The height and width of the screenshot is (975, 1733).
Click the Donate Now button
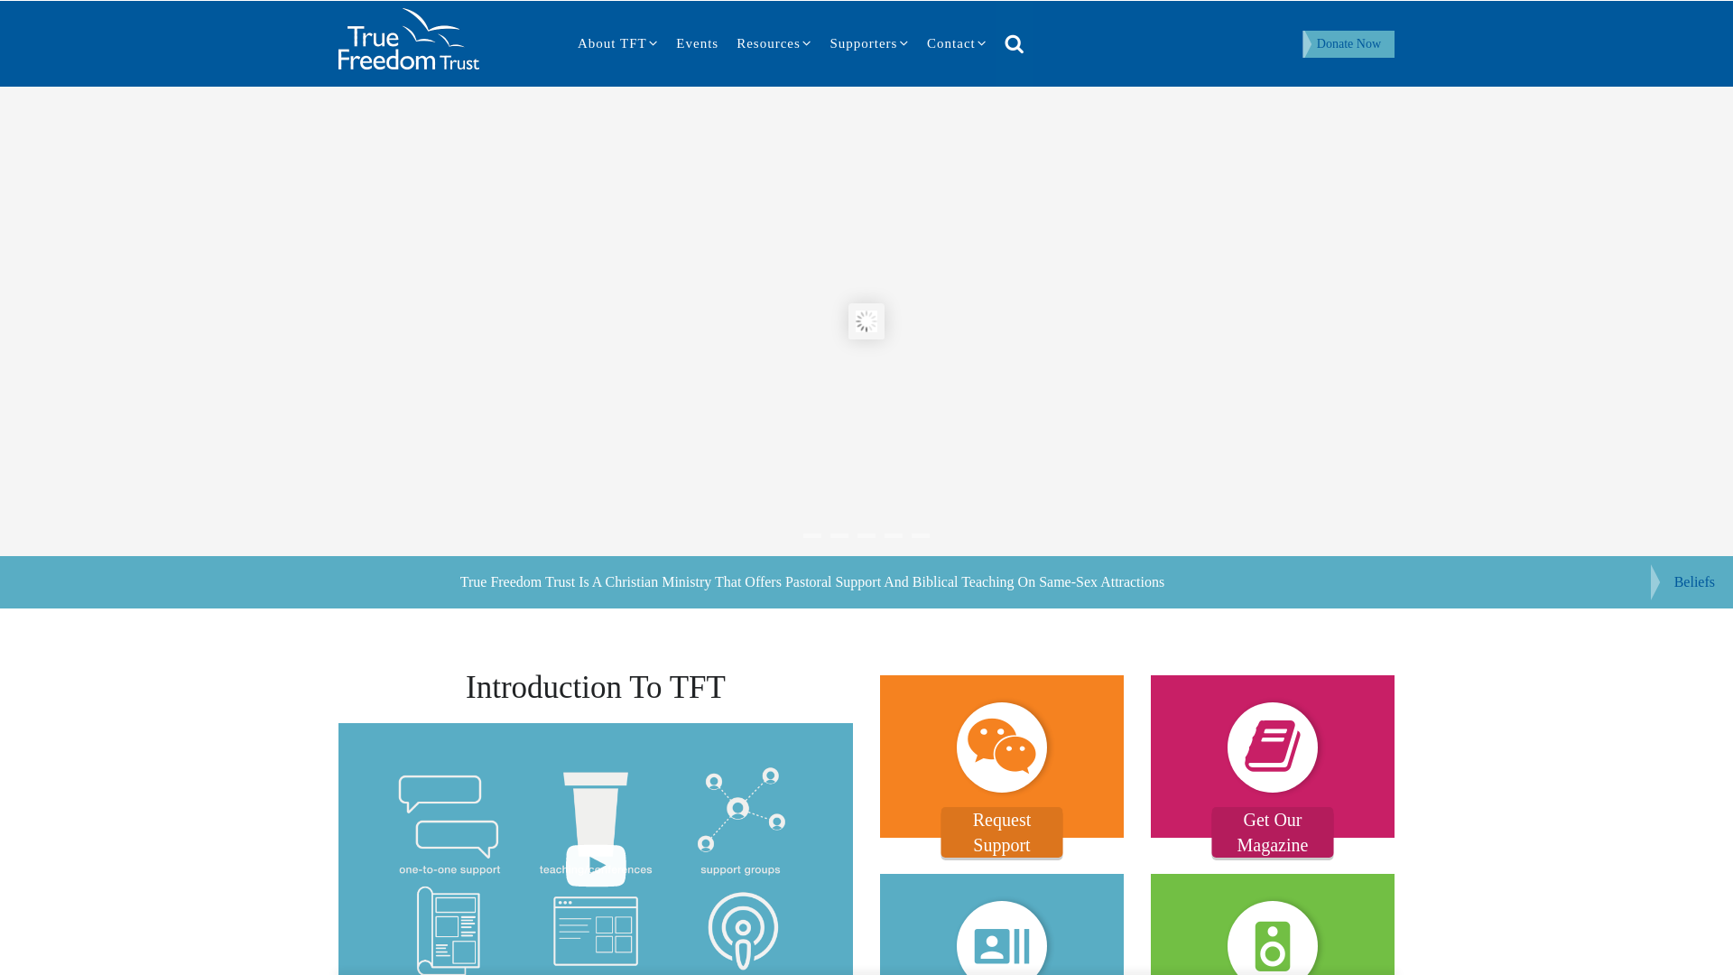pos(1348,44)
